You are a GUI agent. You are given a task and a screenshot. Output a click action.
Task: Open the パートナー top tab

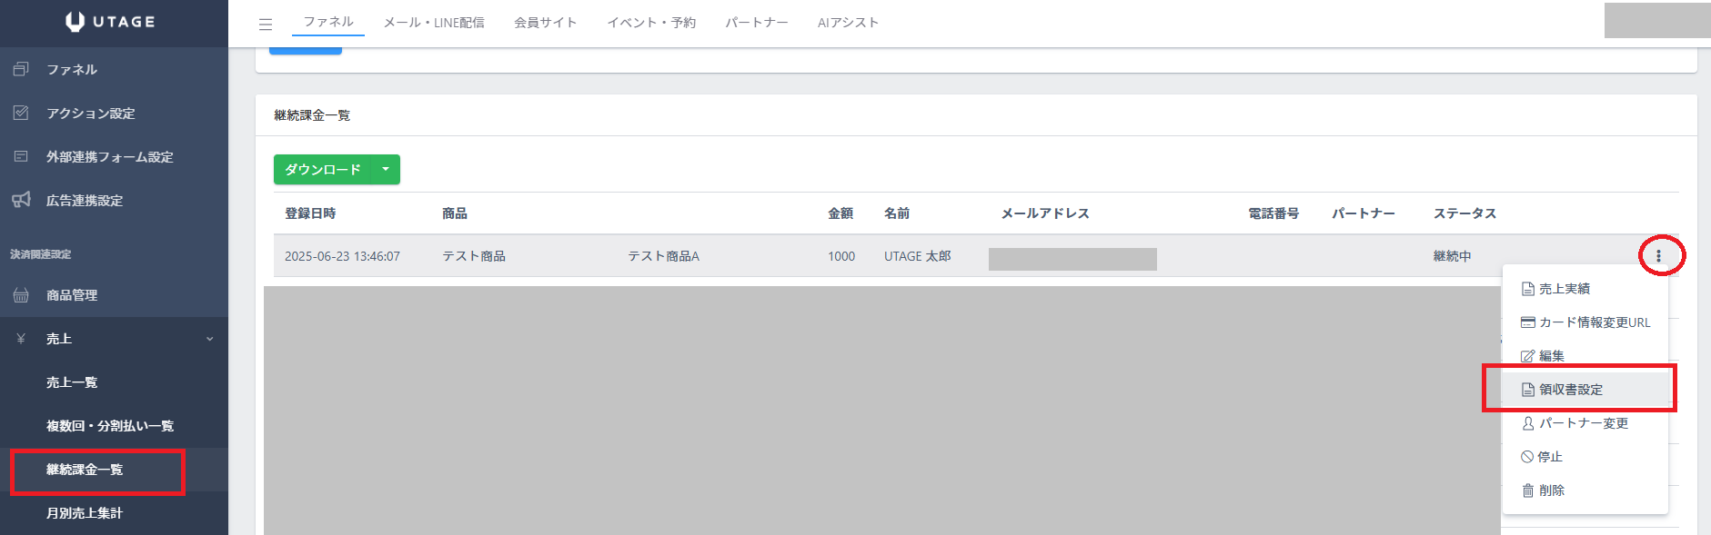tap(757, 23)
